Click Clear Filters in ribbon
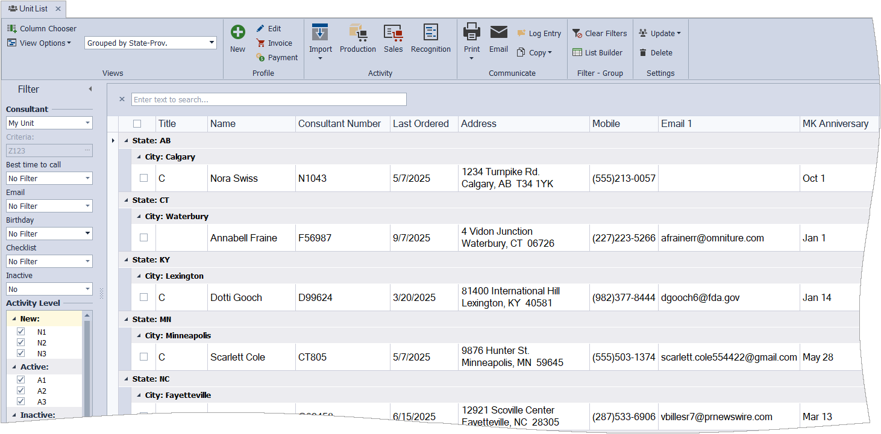The image size is (881, 434). point(600,34)
